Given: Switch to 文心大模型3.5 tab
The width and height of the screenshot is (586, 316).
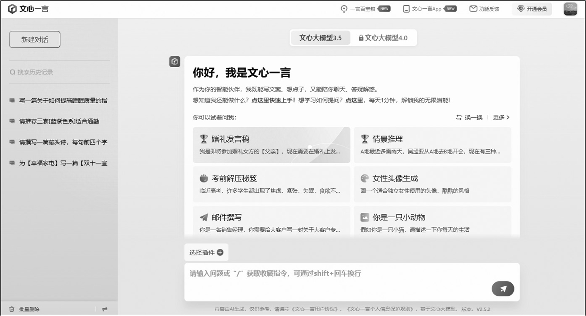Looking at the screenshot, I should pyautogui.click(x=320, y=38).
